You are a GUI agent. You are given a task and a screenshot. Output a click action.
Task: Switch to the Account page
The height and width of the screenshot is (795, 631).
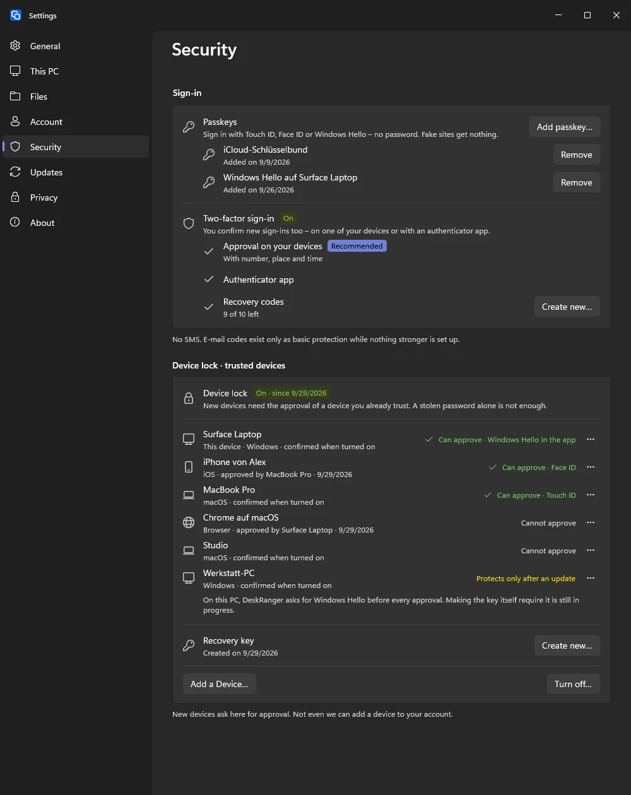(x=76, y=122)
